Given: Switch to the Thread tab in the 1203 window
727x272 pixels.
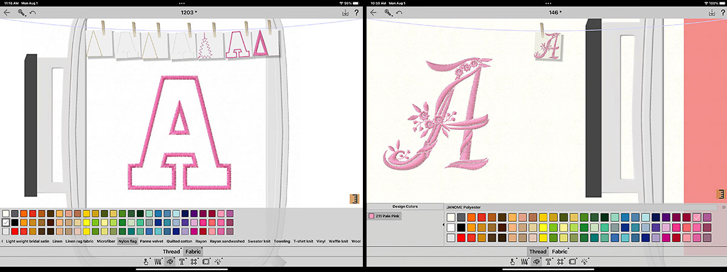Looking at the screenshot, I should coord(171,251).
